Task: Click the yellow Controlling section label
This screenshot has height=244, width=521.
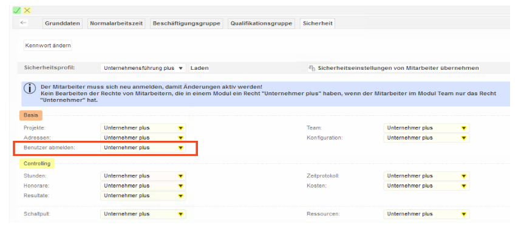Action: pyautogui.click(x=37, y=164)
